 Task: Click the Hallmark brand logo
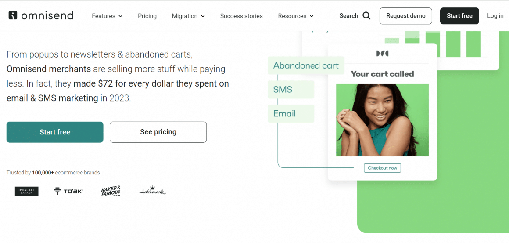pos(152,192)
